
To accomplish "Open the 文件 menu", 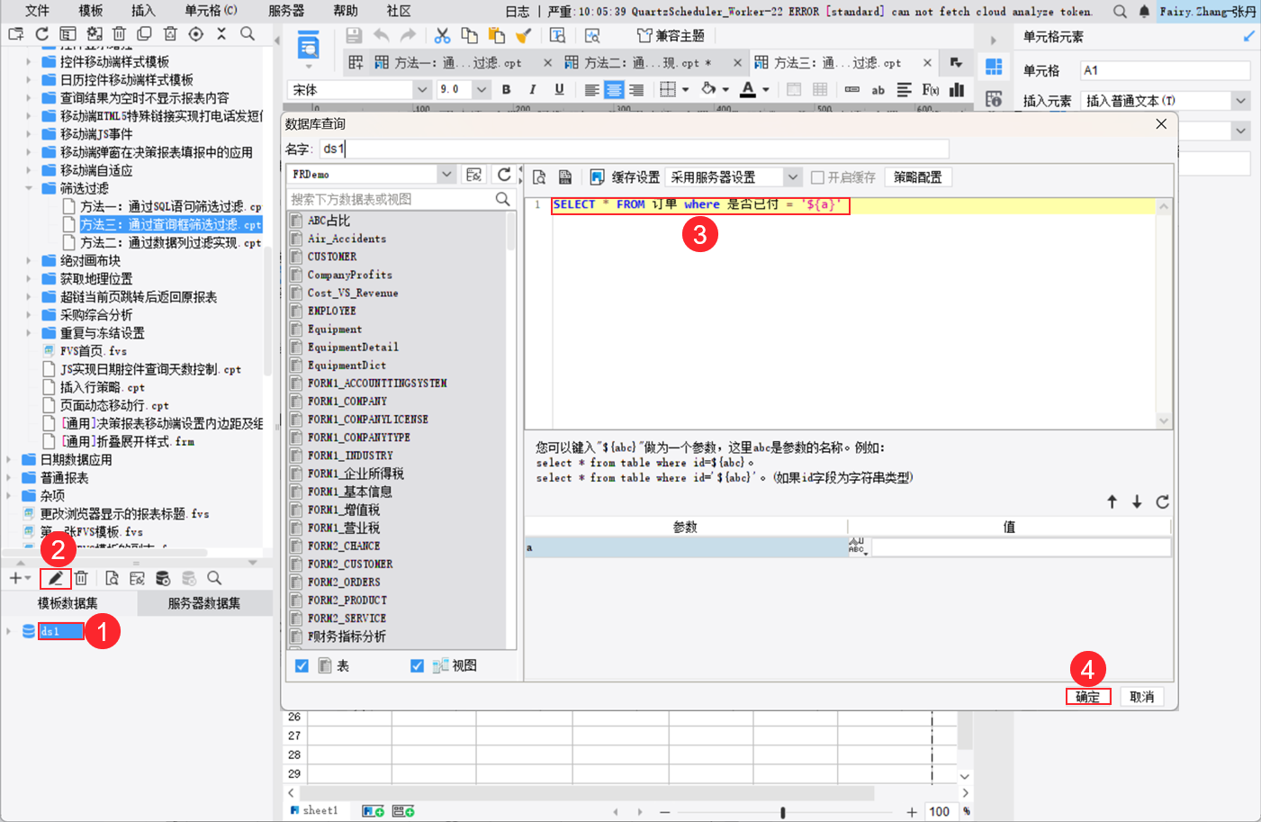I will pos(37,11).
